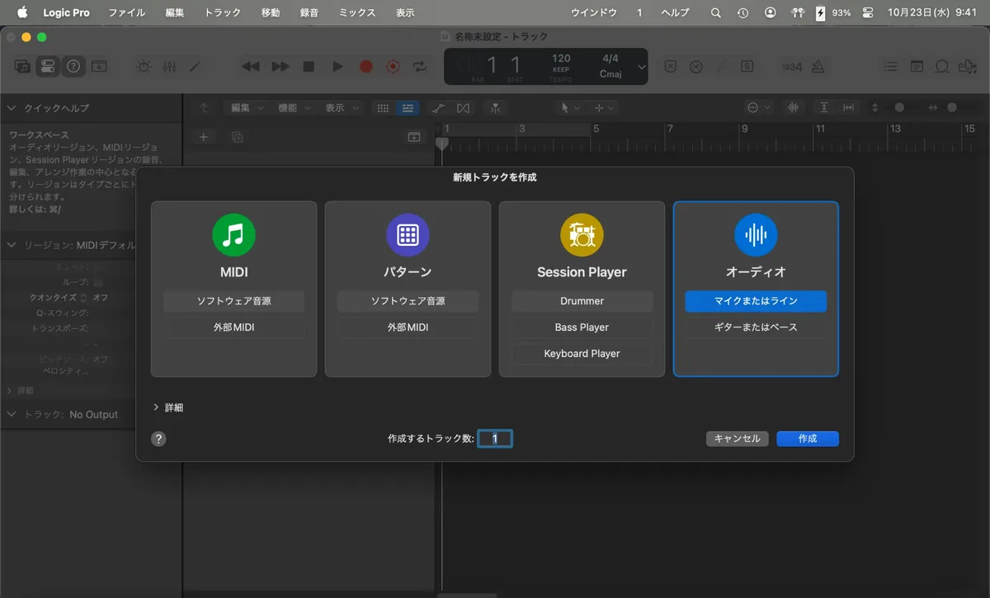Click the Tuner gauge icon
The width and height of the screenshot is (990, 598).
click(696, 67)
